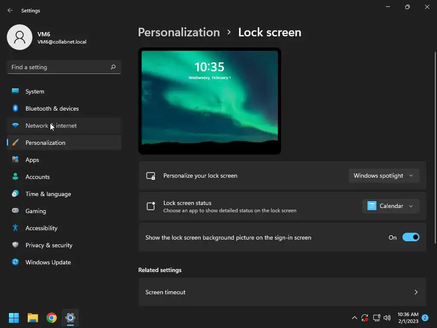Open Windows Update page
437x328 pixels.
click(64, 262)
